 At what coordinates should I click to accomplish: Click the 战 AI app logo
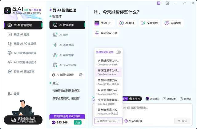tap(7, 10)
